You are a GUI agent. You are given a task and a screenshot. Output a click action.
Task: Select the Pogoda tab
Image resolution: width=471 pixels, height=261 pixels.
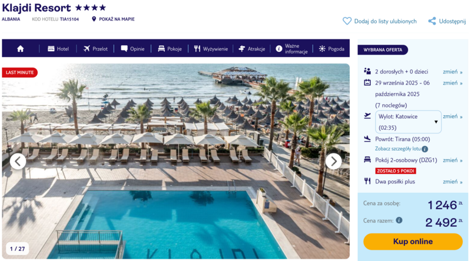(x=331, y=49)
